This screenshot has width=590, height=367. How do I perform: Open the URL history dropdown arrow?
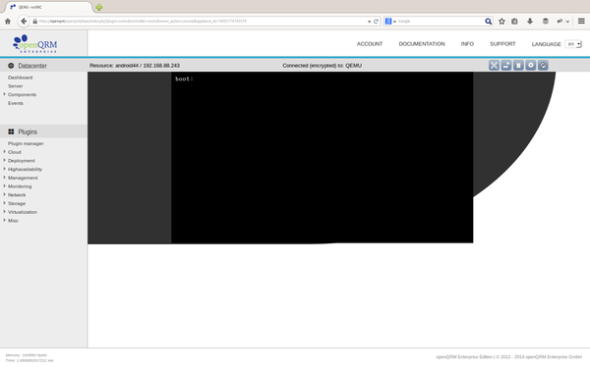coord(369,22)
